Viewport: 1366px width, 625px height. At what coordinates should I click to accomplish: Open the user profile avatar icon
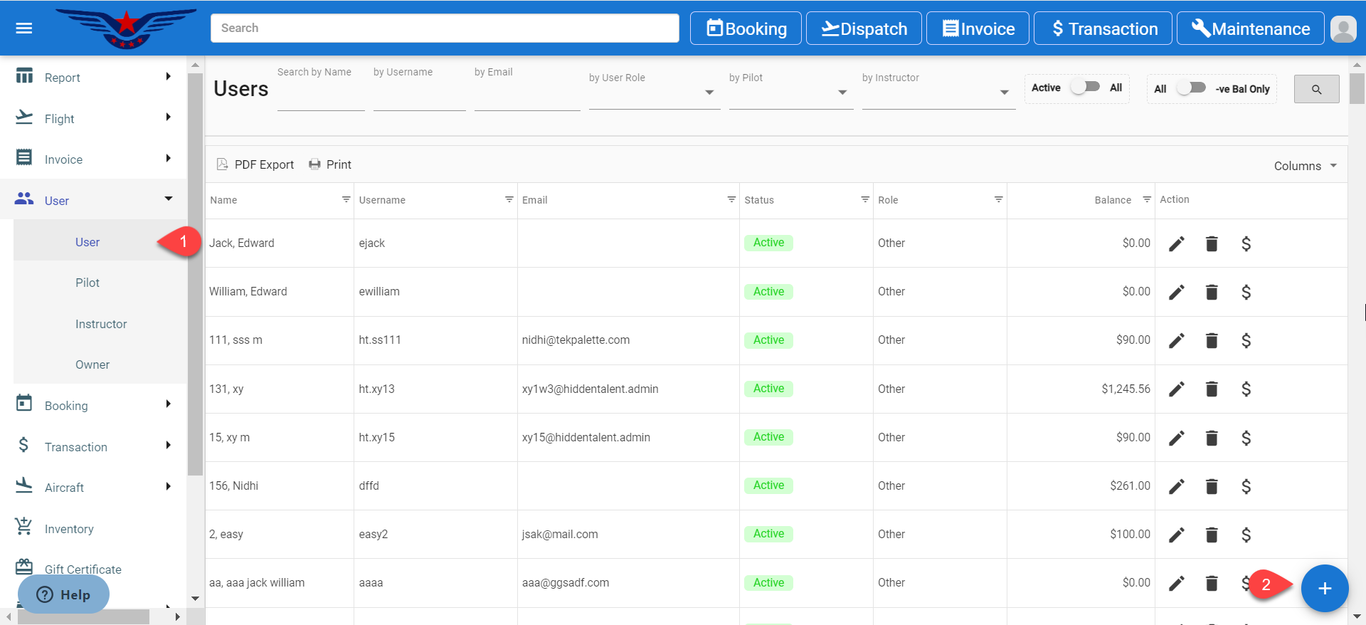click(1343, 29)
